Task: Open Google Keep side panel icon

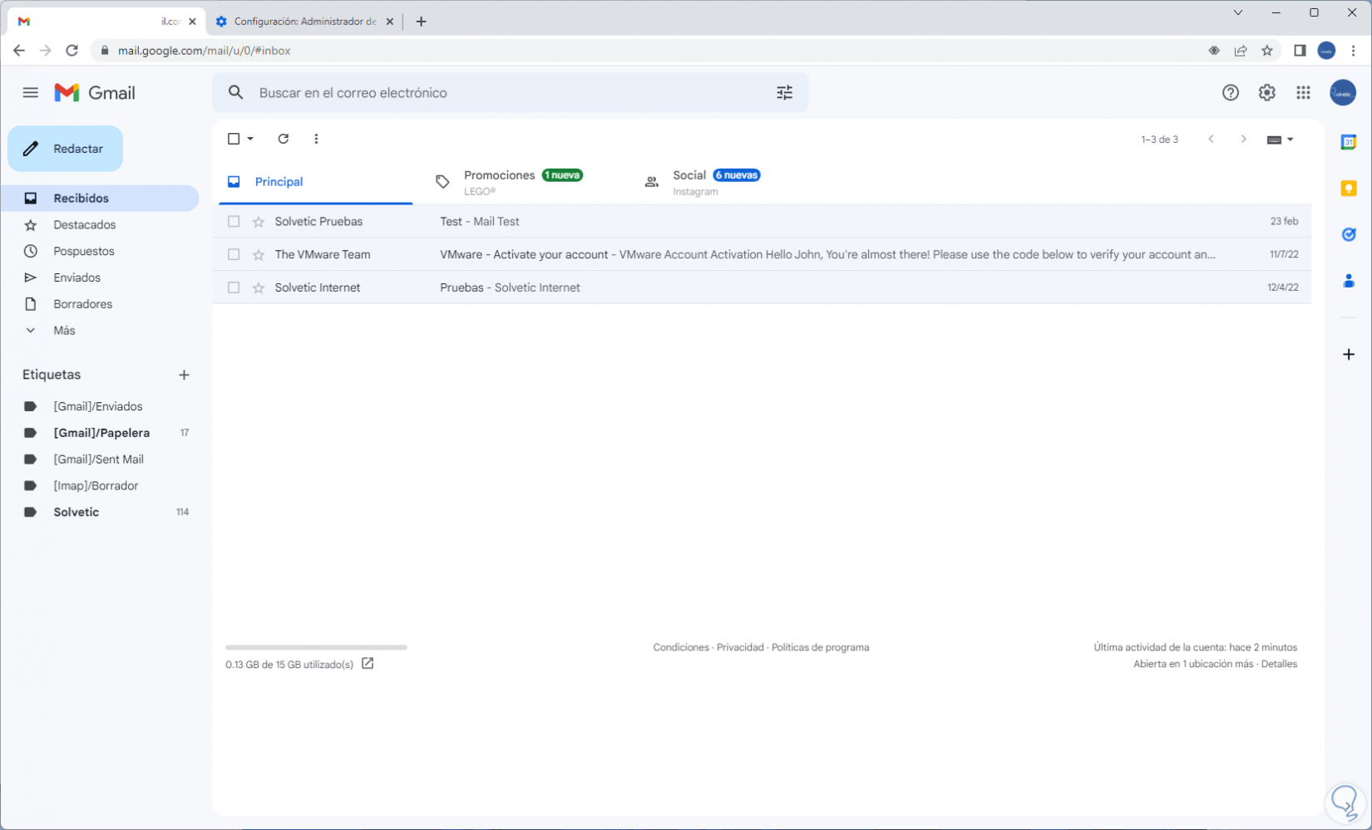Action: pyautogui.click(x=1349, y=189)
